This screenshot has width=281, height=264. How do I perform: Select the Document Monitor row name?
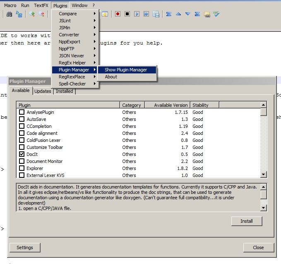[44, 161]
